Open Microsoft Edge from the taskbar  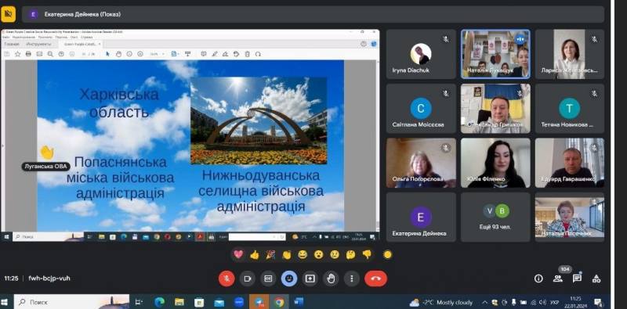pos(159,302)
